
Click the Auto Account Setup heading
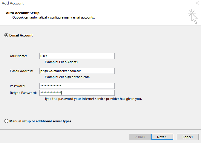pyautogui.click(x=23, y=13)
